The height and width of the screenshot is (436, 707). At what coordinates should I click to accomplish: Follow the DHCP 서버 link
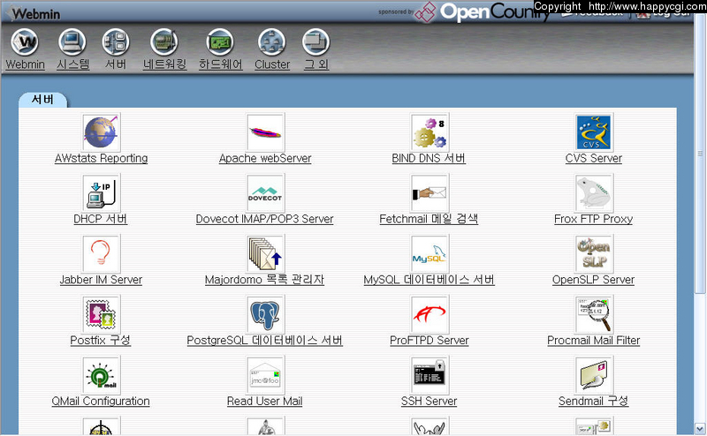[x=101, y=219]
